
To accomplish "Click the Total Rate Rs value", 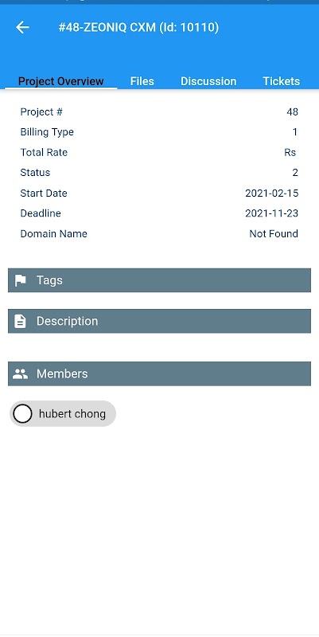I will [x=290, y=152].
